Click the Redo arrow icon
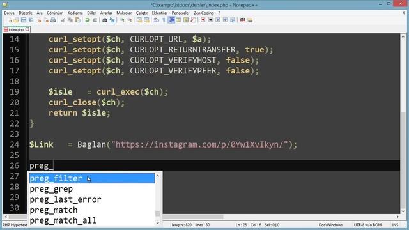The width and height of the screenshot is (409, 230). pyautogui.click(x=95, y=20)
